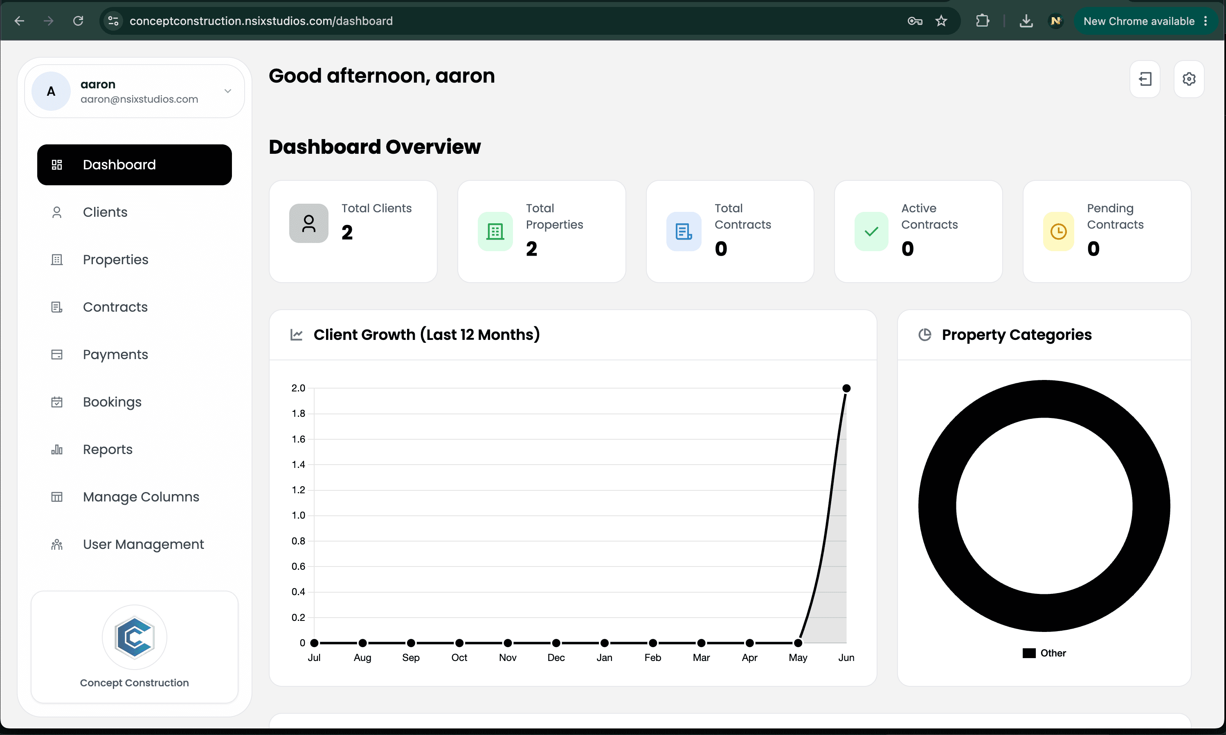The width and height of the screenshot is (1226, 735).
Task: Open Contracts in the sidebar
Action: (x=134, y=307)
